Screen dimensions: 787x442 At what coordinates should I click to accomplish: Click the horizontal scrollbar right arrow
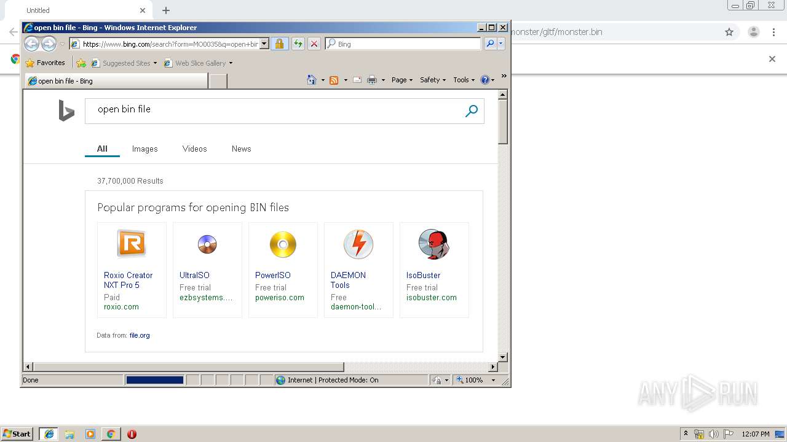(492, 367)
